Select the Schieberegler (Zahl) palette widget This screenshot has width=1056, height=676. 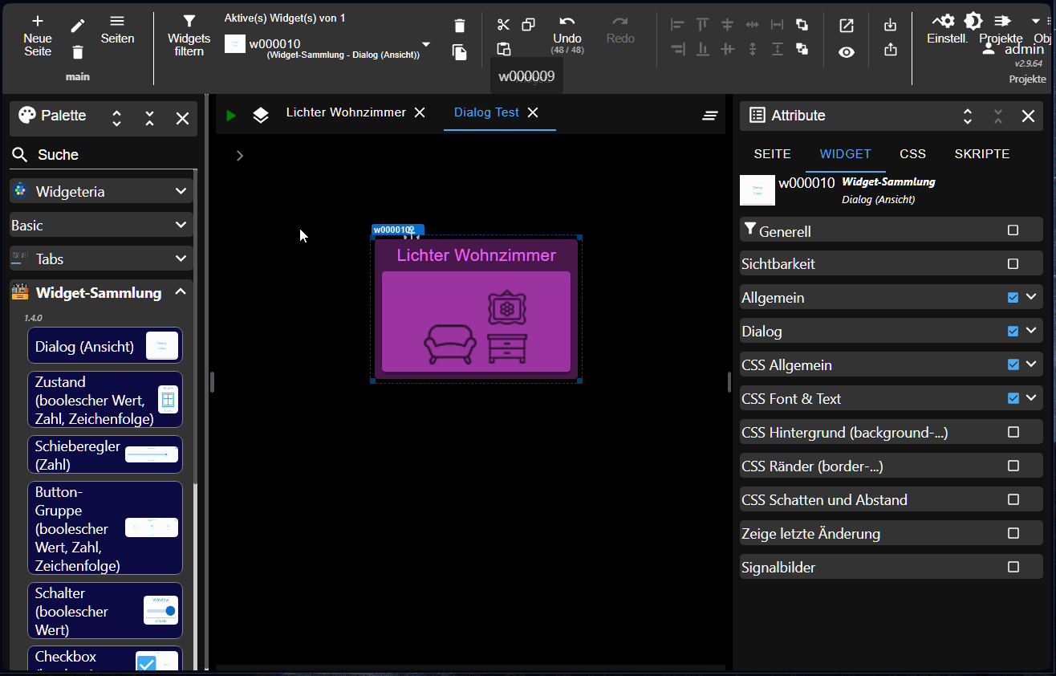(x=105, y=454)
